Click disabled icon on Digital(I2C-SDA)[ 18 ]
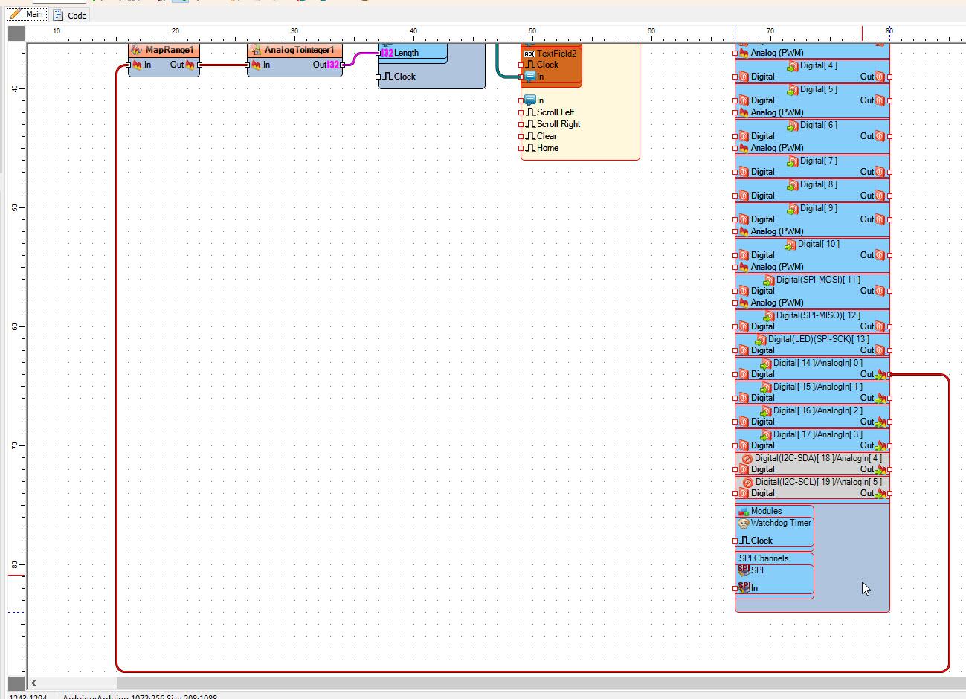The width and height of the screenshot is (966, 699). pyautogui.click(x=747, y=459)
